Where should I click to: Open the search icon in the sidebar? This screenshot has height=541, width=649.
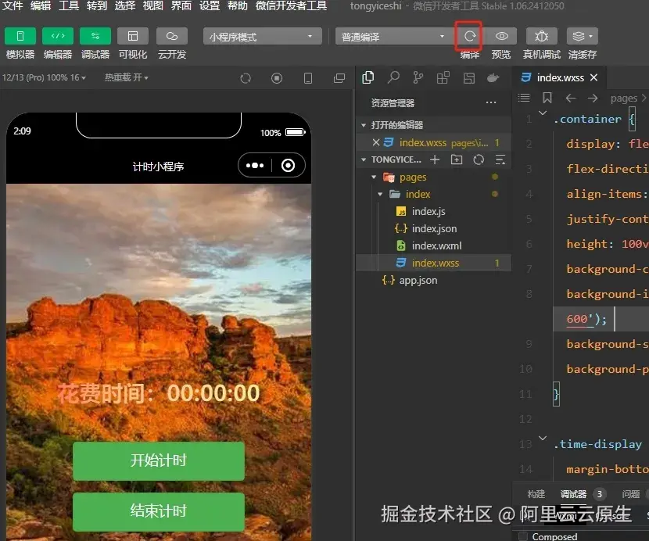[x=393, y=77]
